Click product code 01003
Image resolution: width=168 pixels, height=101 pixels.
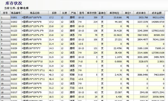click(14, 26)
